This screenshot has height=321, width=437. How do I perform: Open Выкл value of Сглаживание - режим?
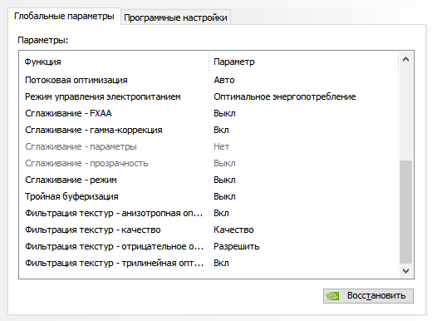pyautogui.click(x=224, y=180)
